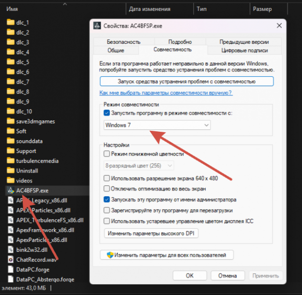Launch the compatibility troubleshooter button

coord(187,81)
